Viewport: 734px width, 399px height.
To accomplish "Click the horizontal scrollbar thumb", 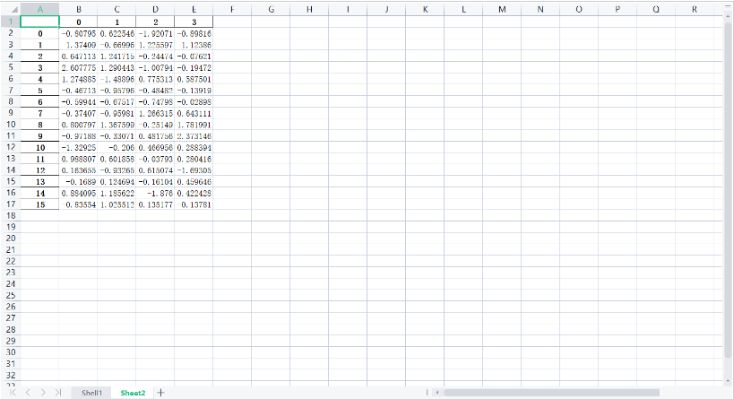I will coord(551,393).
